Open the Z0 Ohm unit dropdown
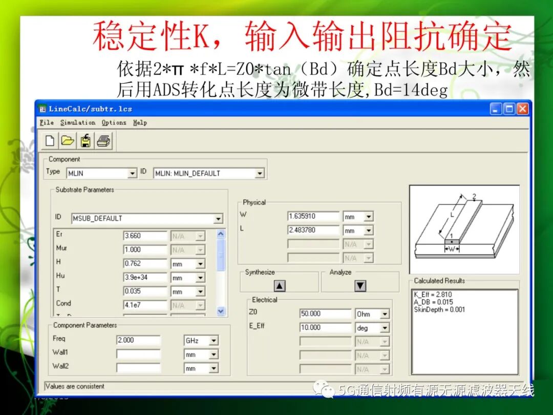Viewport: 553px width, 415px height. 385,314
